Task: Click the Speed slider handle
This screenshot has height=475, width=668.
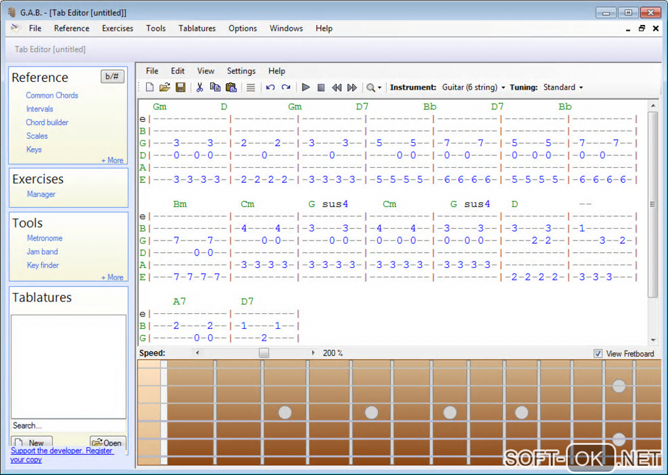Action: 263,353
